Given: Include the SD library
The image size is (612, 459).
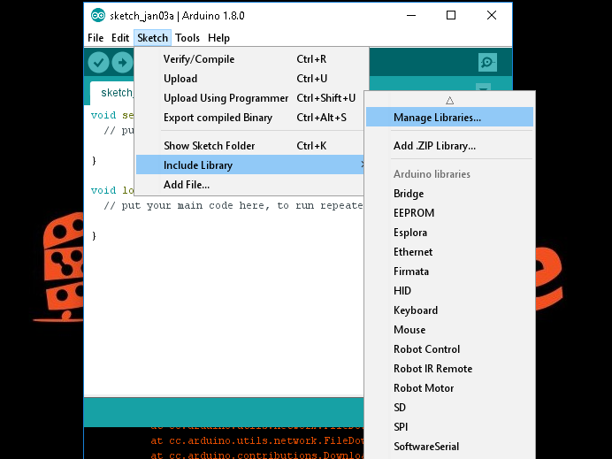Looking at the screenshot, I should tap(449, 408).
